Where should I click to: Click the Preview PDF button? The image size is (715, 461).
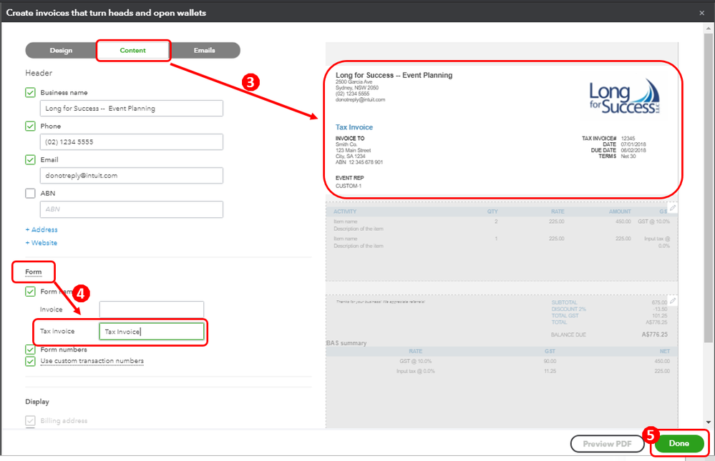click(607, 444)
